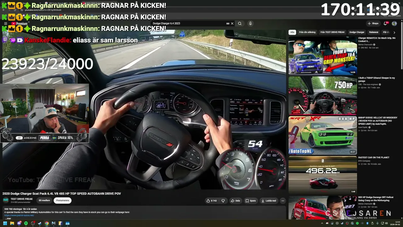Screen dimensions: 403x227
Task: Open the taskbar clock showing 12:44
Action: click(x=395, y=223)
